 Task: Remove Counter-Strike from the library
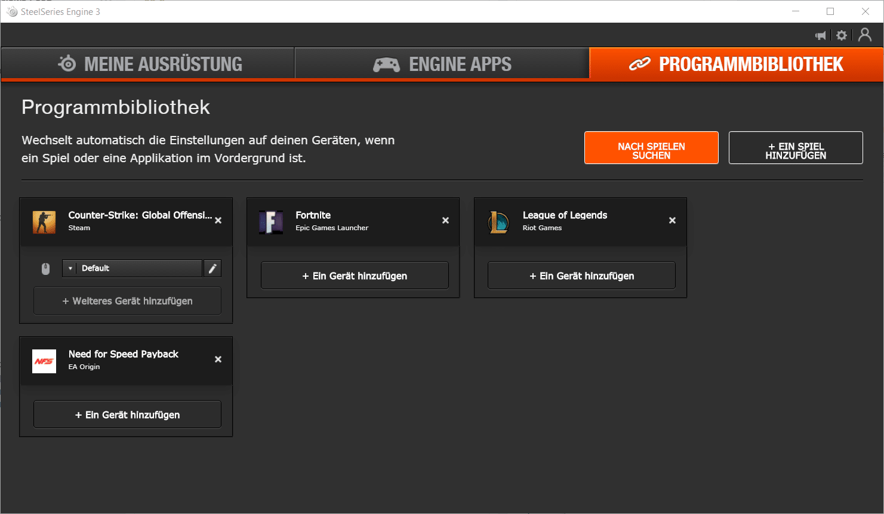click(x=218, y=221)
